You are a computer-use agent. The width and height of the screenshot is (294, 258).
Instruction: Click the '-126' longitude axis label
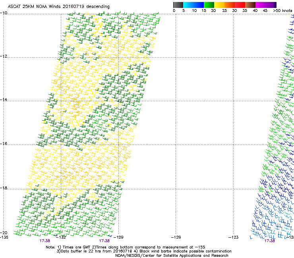[x=176, y=237]
